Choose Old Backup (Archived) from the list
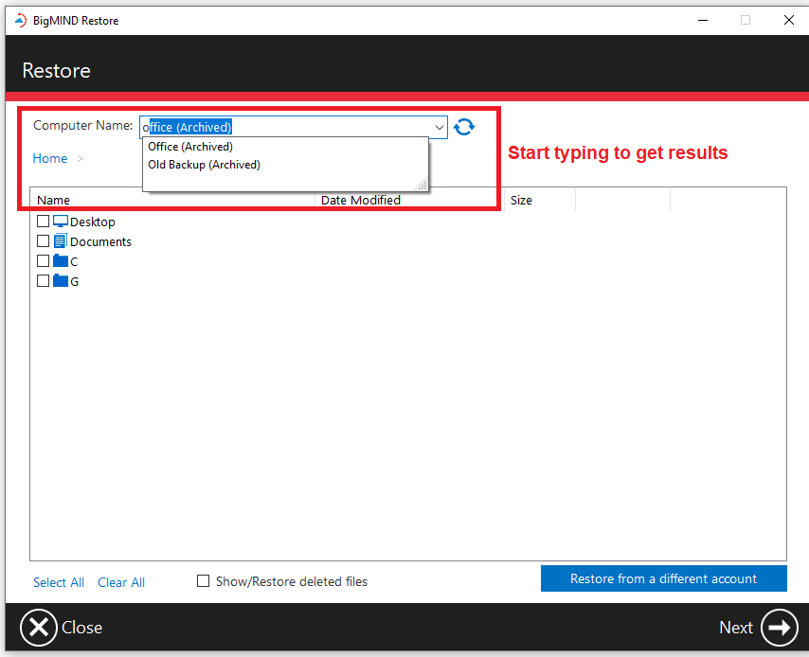Image resolution: width=809 pixels, height=657 pixels. point(203,165)
